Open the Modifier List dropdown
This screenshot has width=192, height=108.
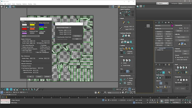pyautogui.click(x=164, y=29)
